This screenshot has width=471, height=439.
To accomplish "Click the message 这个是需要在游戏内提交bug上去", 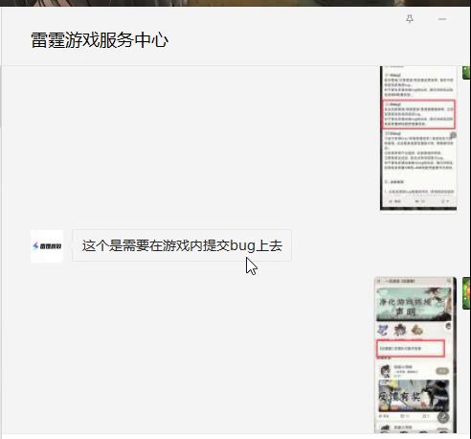I will [x=182, y=245].
